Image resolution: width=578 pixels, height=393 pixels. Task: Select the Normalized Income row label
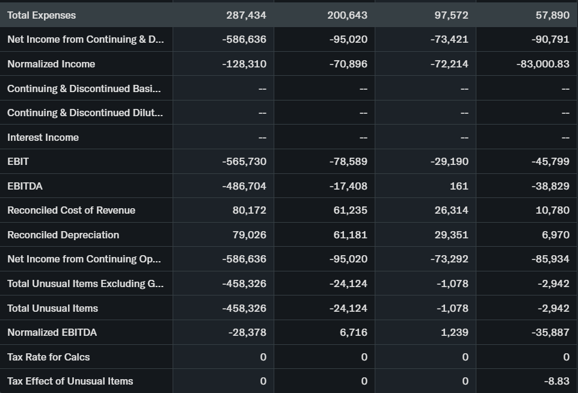[51, 64]
